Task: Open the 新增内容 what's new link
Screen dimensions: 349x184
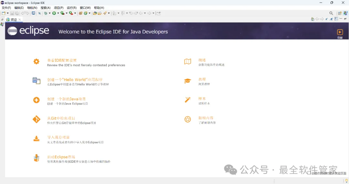Action: (206, 118)
